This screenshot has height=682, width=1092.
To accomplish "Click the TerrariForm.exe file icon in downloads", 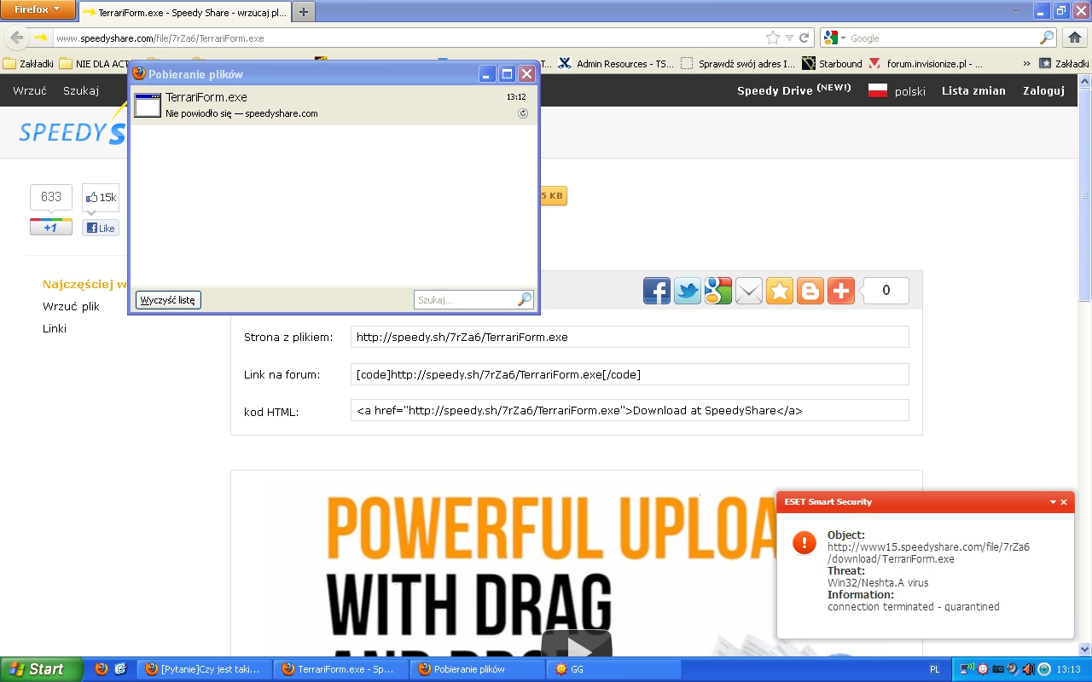I will click(148, 105).
